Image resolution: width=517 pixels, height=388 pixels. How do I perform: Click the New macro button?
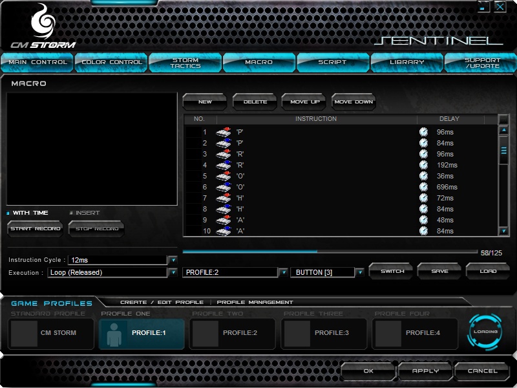205,102
